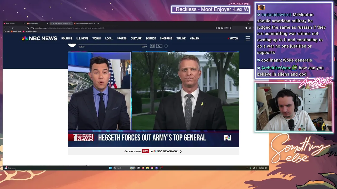Screen dimensions: 337x189
Task: Open the U.S. News section
Action: (82, 38)
